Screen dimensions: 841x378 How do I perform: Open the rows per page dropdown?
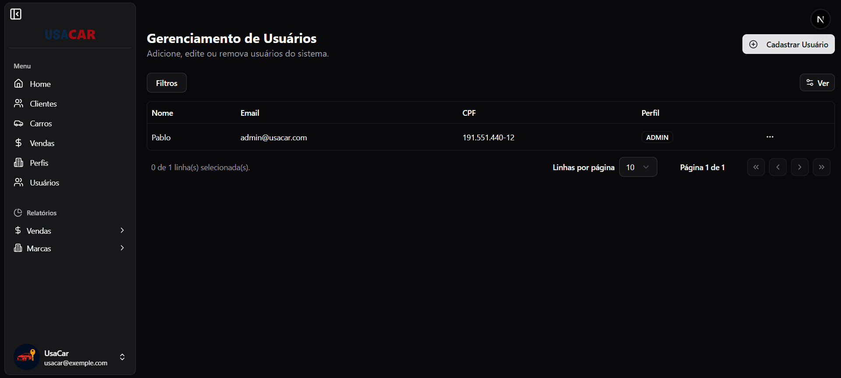[638, 167]
